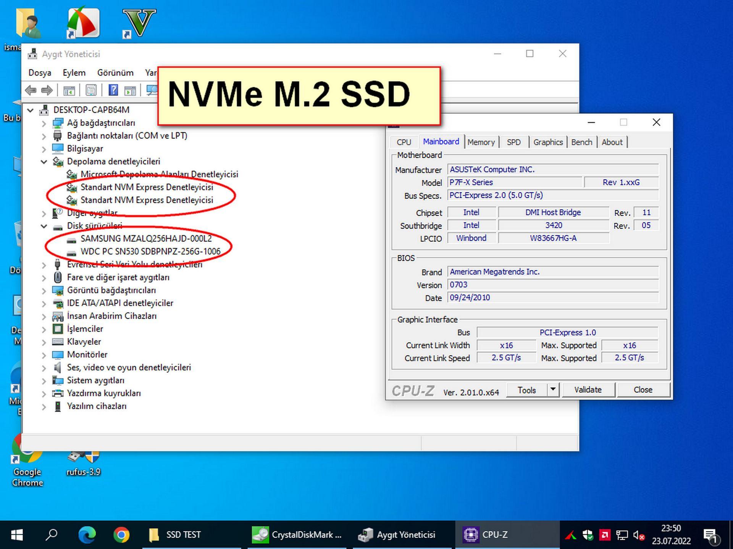
Task: Select the İnsan Arabirim Cihazları icon
Action: point(58,316)
